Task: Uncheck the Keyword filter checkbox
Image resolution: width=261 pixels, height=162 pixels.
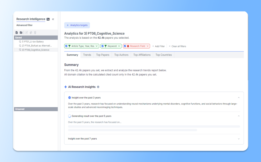Action: click(102, 46)
